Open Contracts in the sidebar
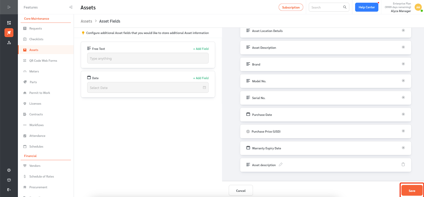Image resolution: width=424 pixels, height=197 pixels. pyautogui.click(x=36, y=114)
